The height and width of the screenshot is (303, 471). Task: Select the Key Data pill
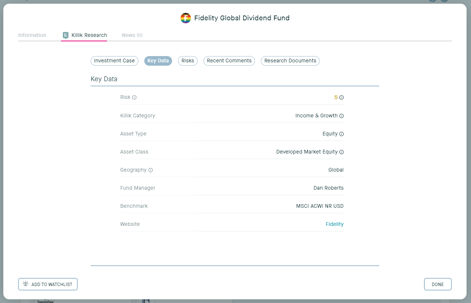[x=158, y=61]
